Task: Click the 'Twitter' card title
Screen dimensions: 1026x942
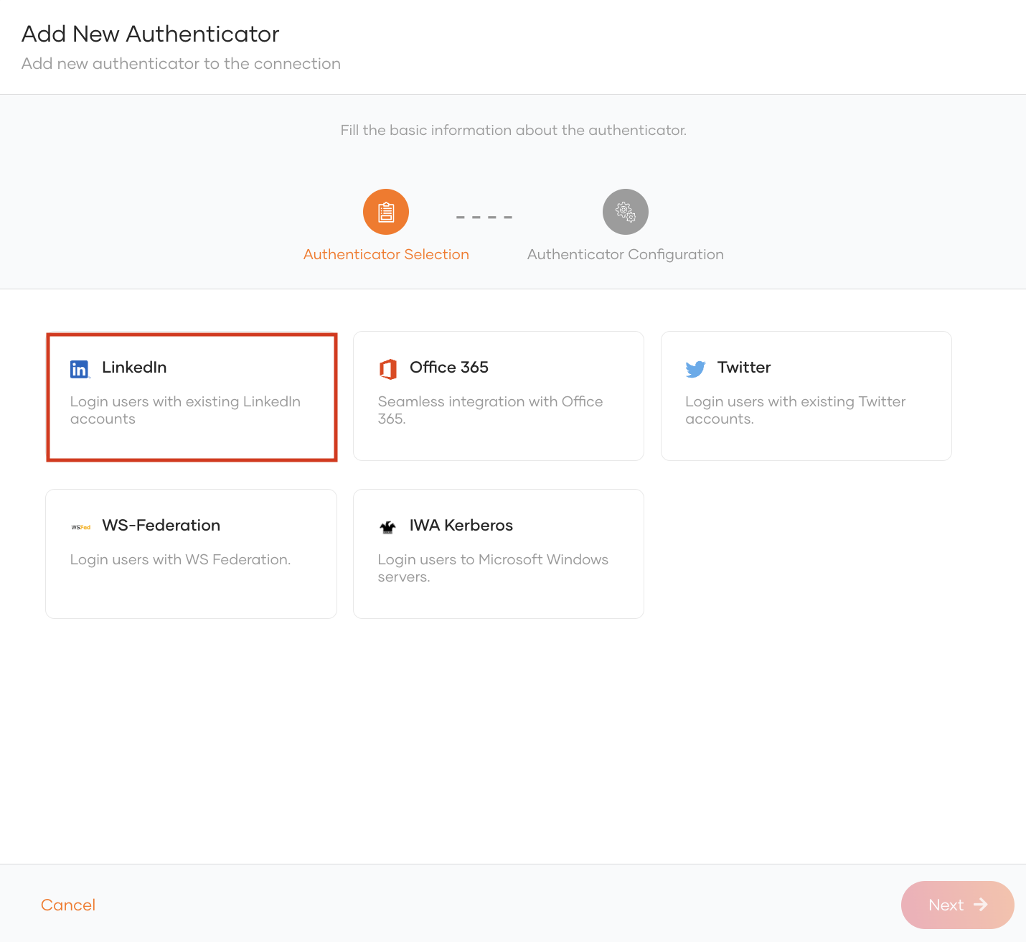Action: click(x=744, y=367)
